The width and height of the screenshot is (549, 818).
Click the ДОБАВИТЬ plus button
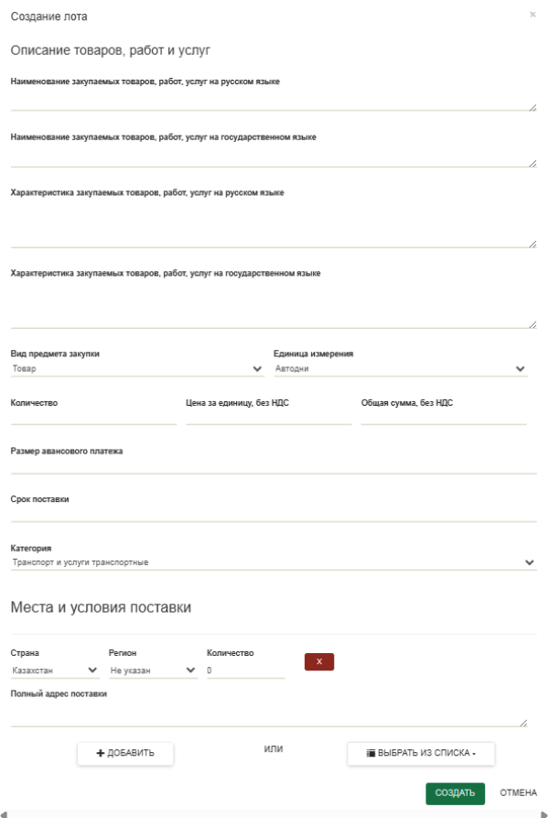[x=125, y=753]
